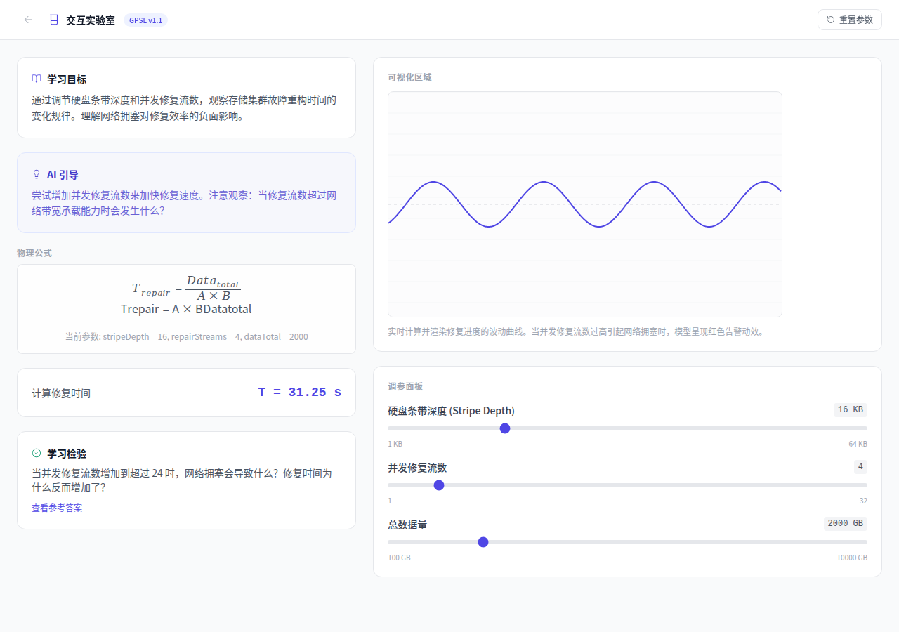Click the wave curve visualization canvas
Viewport: 899px width, 632px height.
pyautogui.click(x=584, y=204)
